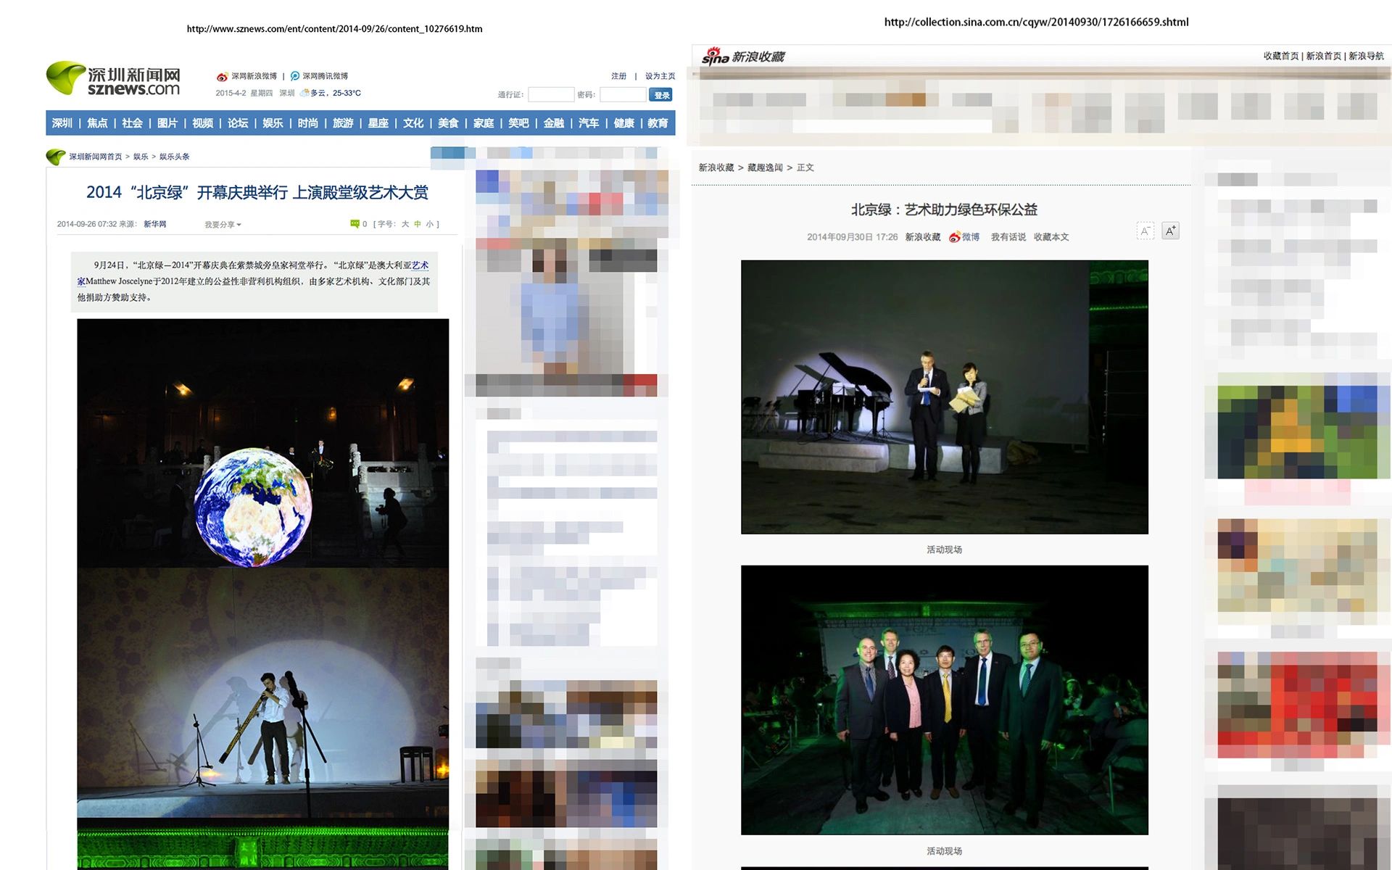Viewport: 1392px width, 870px height.
Task: Click the 新浪导航 link in the Sina header
Action: (x=1366, y=56)
